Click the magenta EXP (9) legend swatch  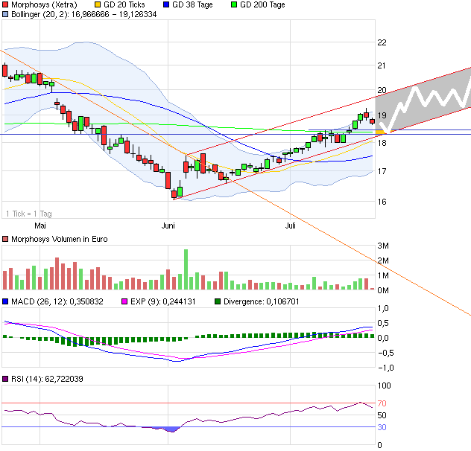(124, 301)
